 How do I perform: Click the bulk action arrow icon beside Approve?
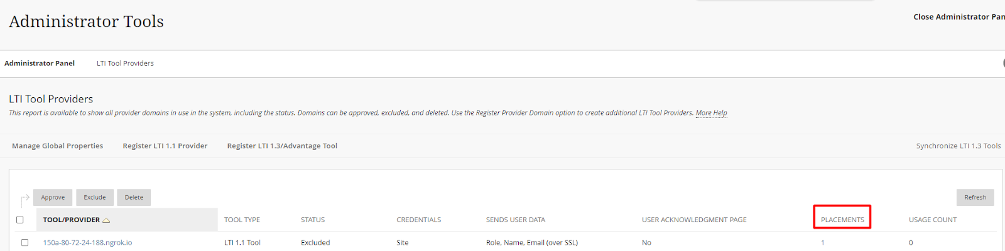[25, 200]
